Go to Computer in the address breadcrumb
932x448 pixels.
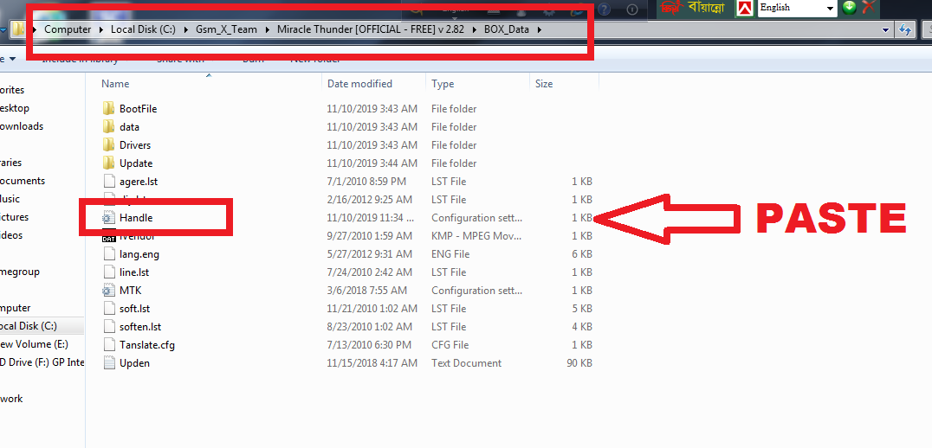(x=68, y=29)
